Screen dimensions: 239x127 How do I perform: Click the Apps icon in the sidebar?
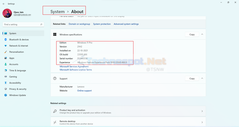[x=6, y=58]
